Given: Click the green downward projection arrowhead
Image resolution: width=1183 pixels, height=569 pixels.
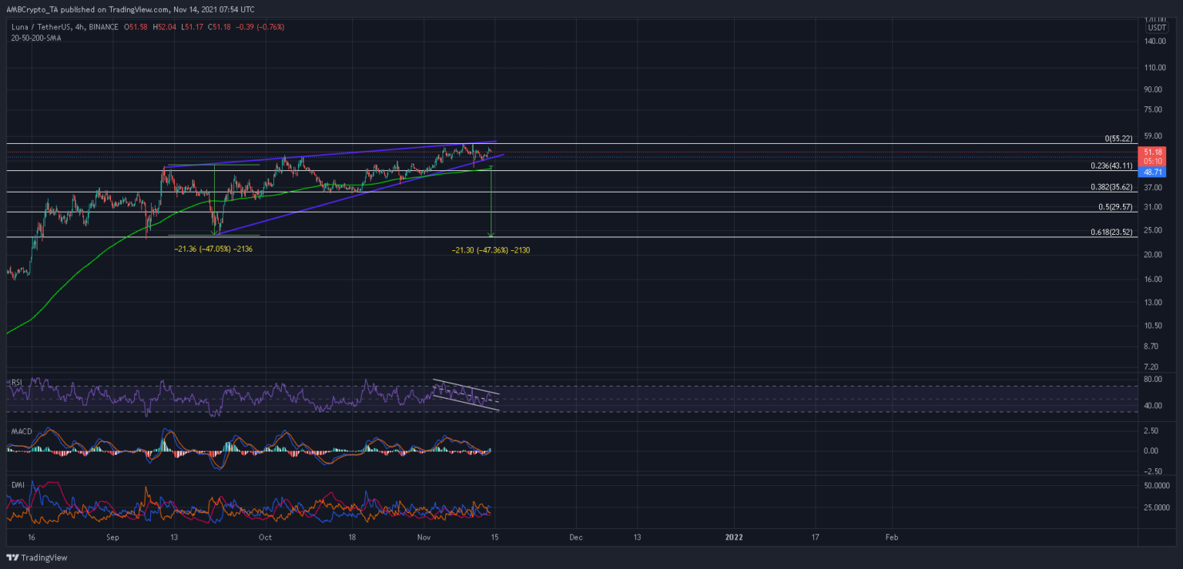Looking at the screenshot, I should 491,234.
